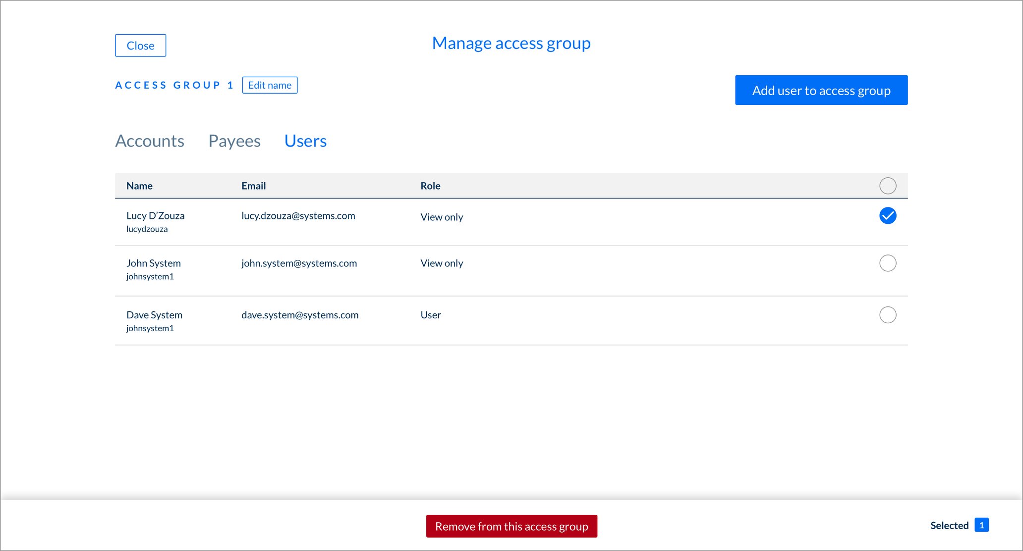The image size is (1023, 551).
Task: Click Remove from this access group
Action: pyautogui.click(x=511, y=526)
